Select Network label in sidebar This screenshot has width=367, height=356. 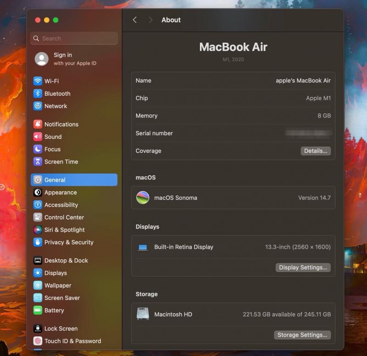point(56,106)
